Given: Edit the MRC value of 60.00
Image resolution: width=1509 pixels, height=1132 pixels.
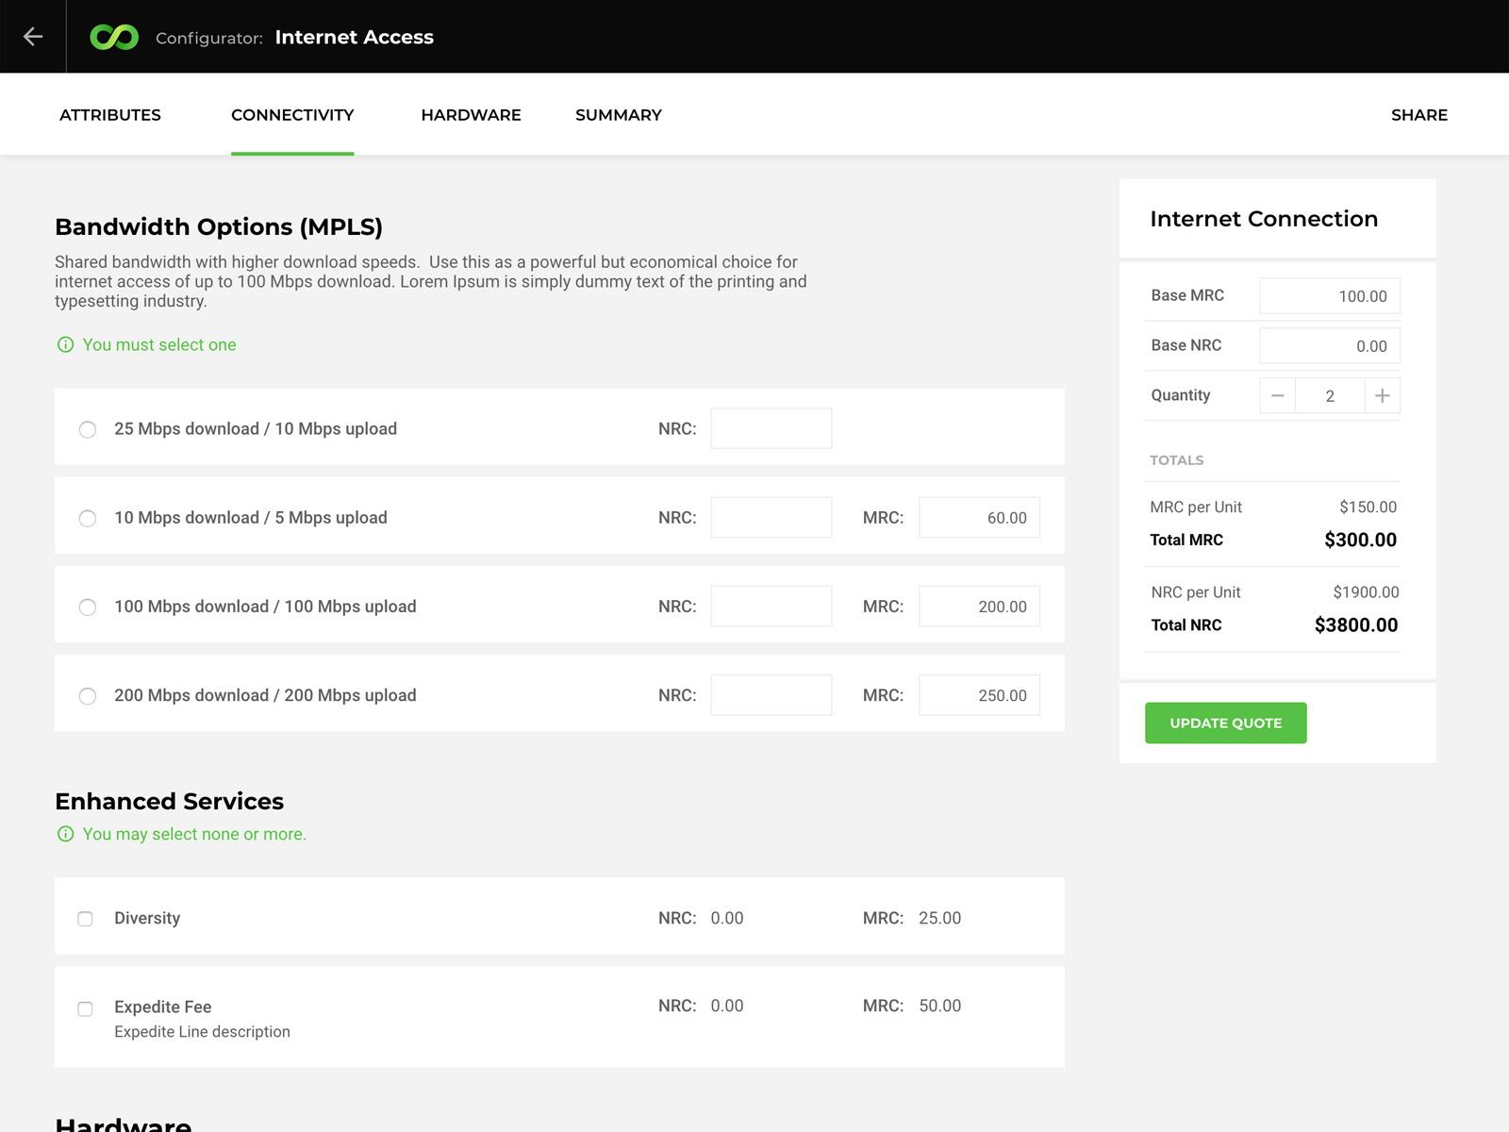Looking at the screenshot, I should click(x=979, y=517).
